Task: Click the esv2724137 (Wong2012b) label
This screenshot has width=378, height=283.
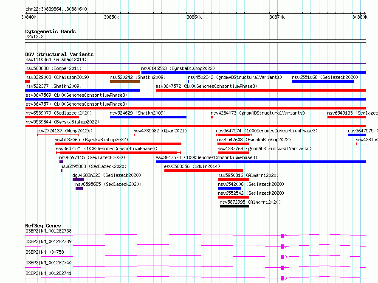Action: (65, 131)
